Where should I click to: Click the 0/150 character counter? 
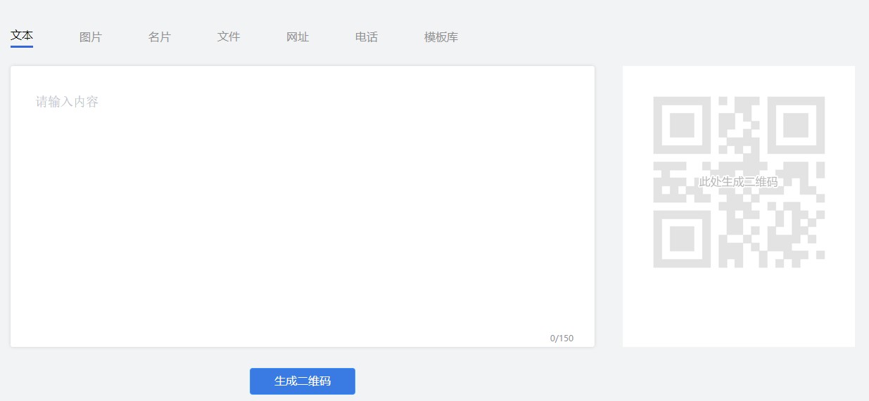[562, 338]
